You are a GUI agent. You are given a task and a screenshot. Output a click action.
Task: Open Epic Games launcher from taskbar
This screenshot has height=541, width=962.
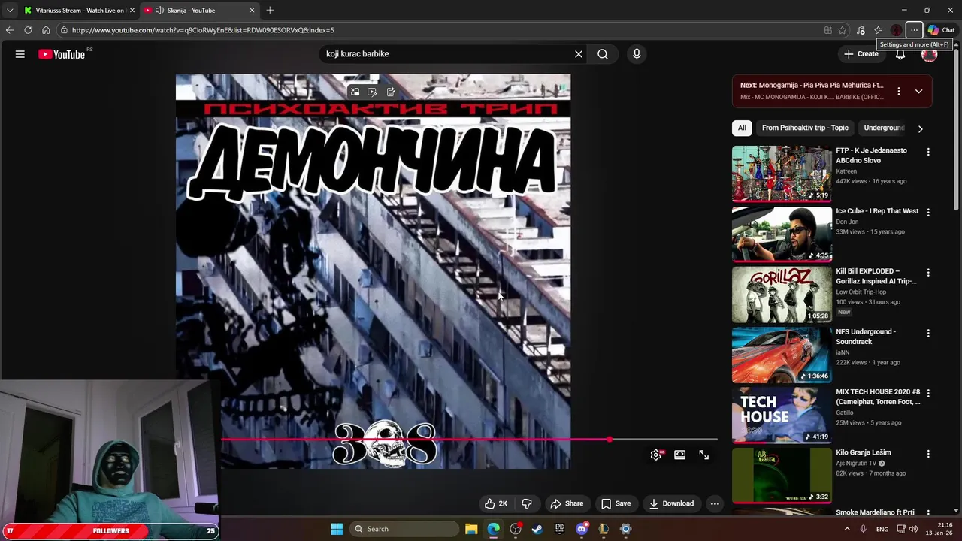tap(559, 529)
